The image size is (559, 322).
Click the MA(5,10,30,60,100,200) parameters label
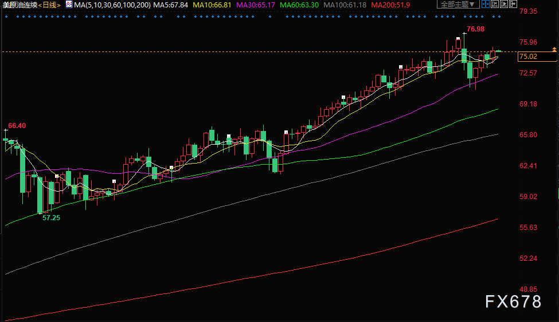[x=112, y=5]
